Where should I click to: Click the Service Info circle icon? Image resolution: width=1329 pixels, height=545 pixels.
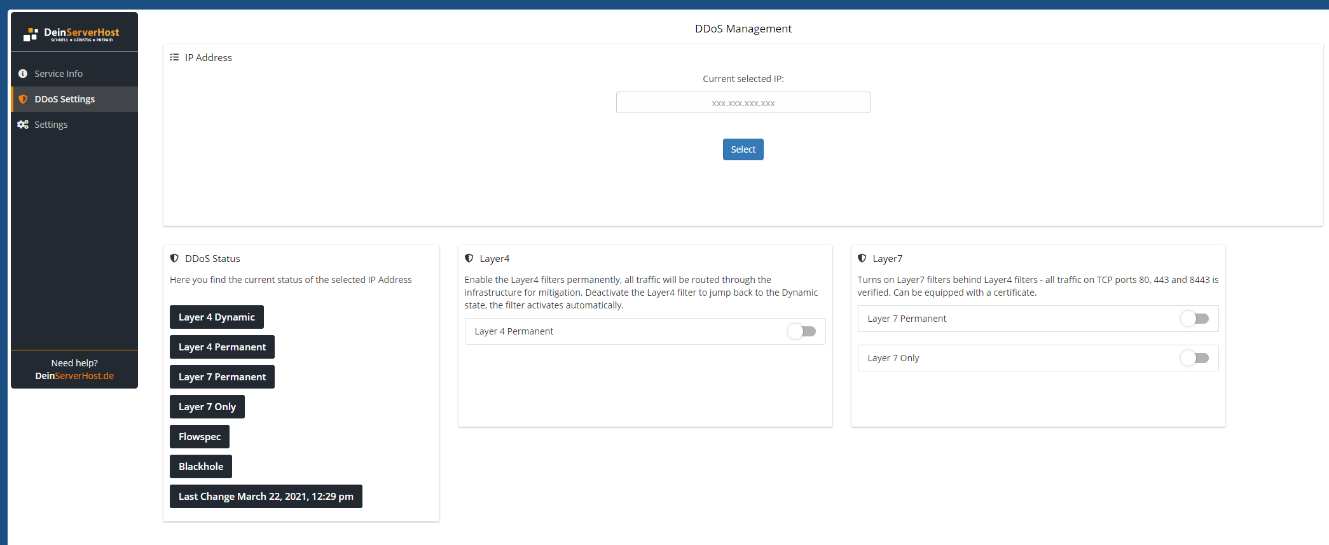[23, 74]
